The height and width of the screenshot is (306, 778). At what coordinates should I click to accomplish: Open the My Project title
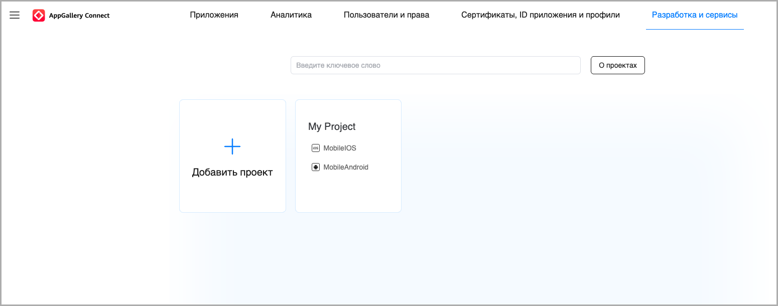[332, 127]
